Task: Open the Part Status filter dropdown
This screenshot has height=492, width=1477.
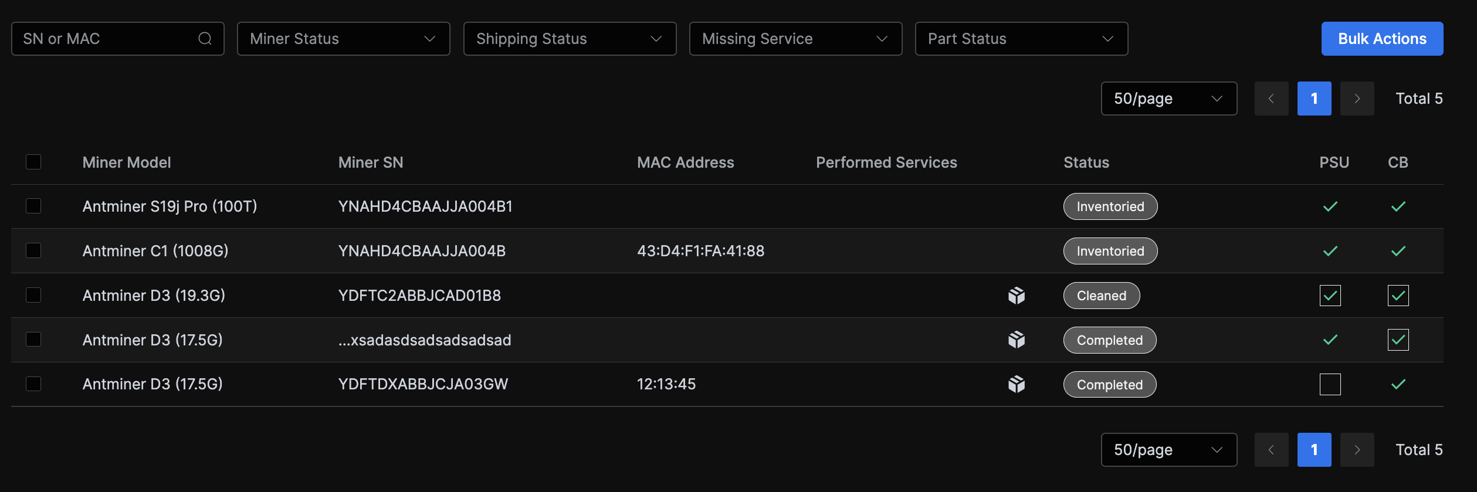Action: click(1022, 39)
